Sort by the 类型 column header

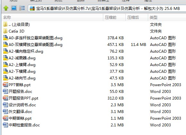pos(167,18)
